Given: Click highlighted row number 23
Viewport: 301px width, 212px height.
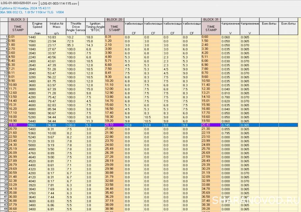Looking at the screenshot, I should (x=6, y=125).
